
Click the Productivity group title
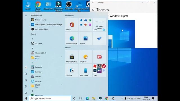(x=69, y=15)
